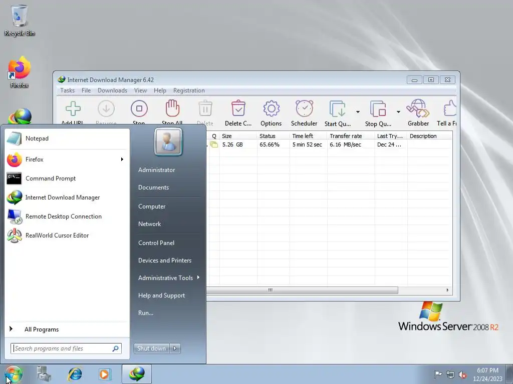The image size is (513, 384).
Task: Click the Add URL plus icon
Action: (73, 108)
